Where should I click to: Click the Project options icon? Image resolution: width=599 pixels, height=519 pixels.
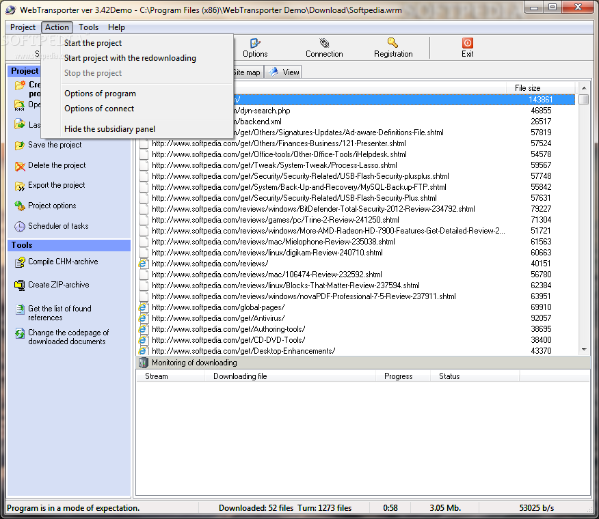pyautogui.click(x=20, y=206)
